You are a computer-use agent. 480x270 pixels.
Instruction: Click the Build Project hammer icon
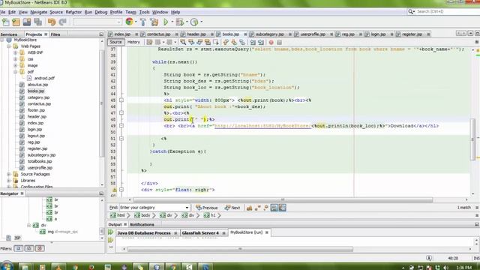[143, 22]
